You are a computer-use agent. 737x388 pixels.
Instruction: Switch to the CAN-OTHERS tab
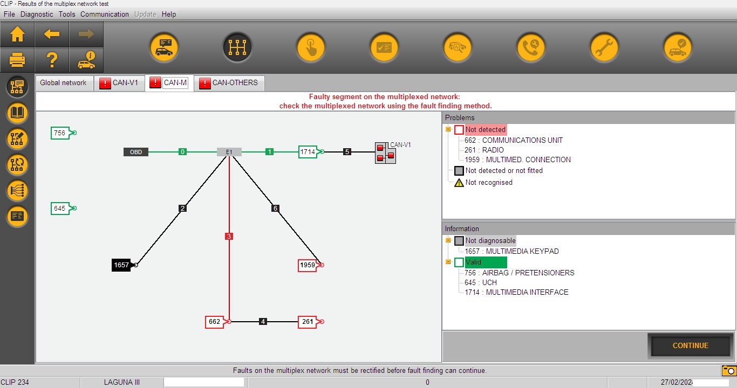tap(229, 83)
